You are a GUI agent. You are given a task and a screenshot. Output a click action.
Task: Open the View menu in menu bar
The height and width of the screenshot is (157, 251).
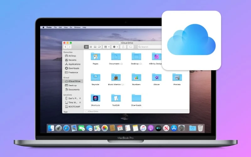point(66,28)
